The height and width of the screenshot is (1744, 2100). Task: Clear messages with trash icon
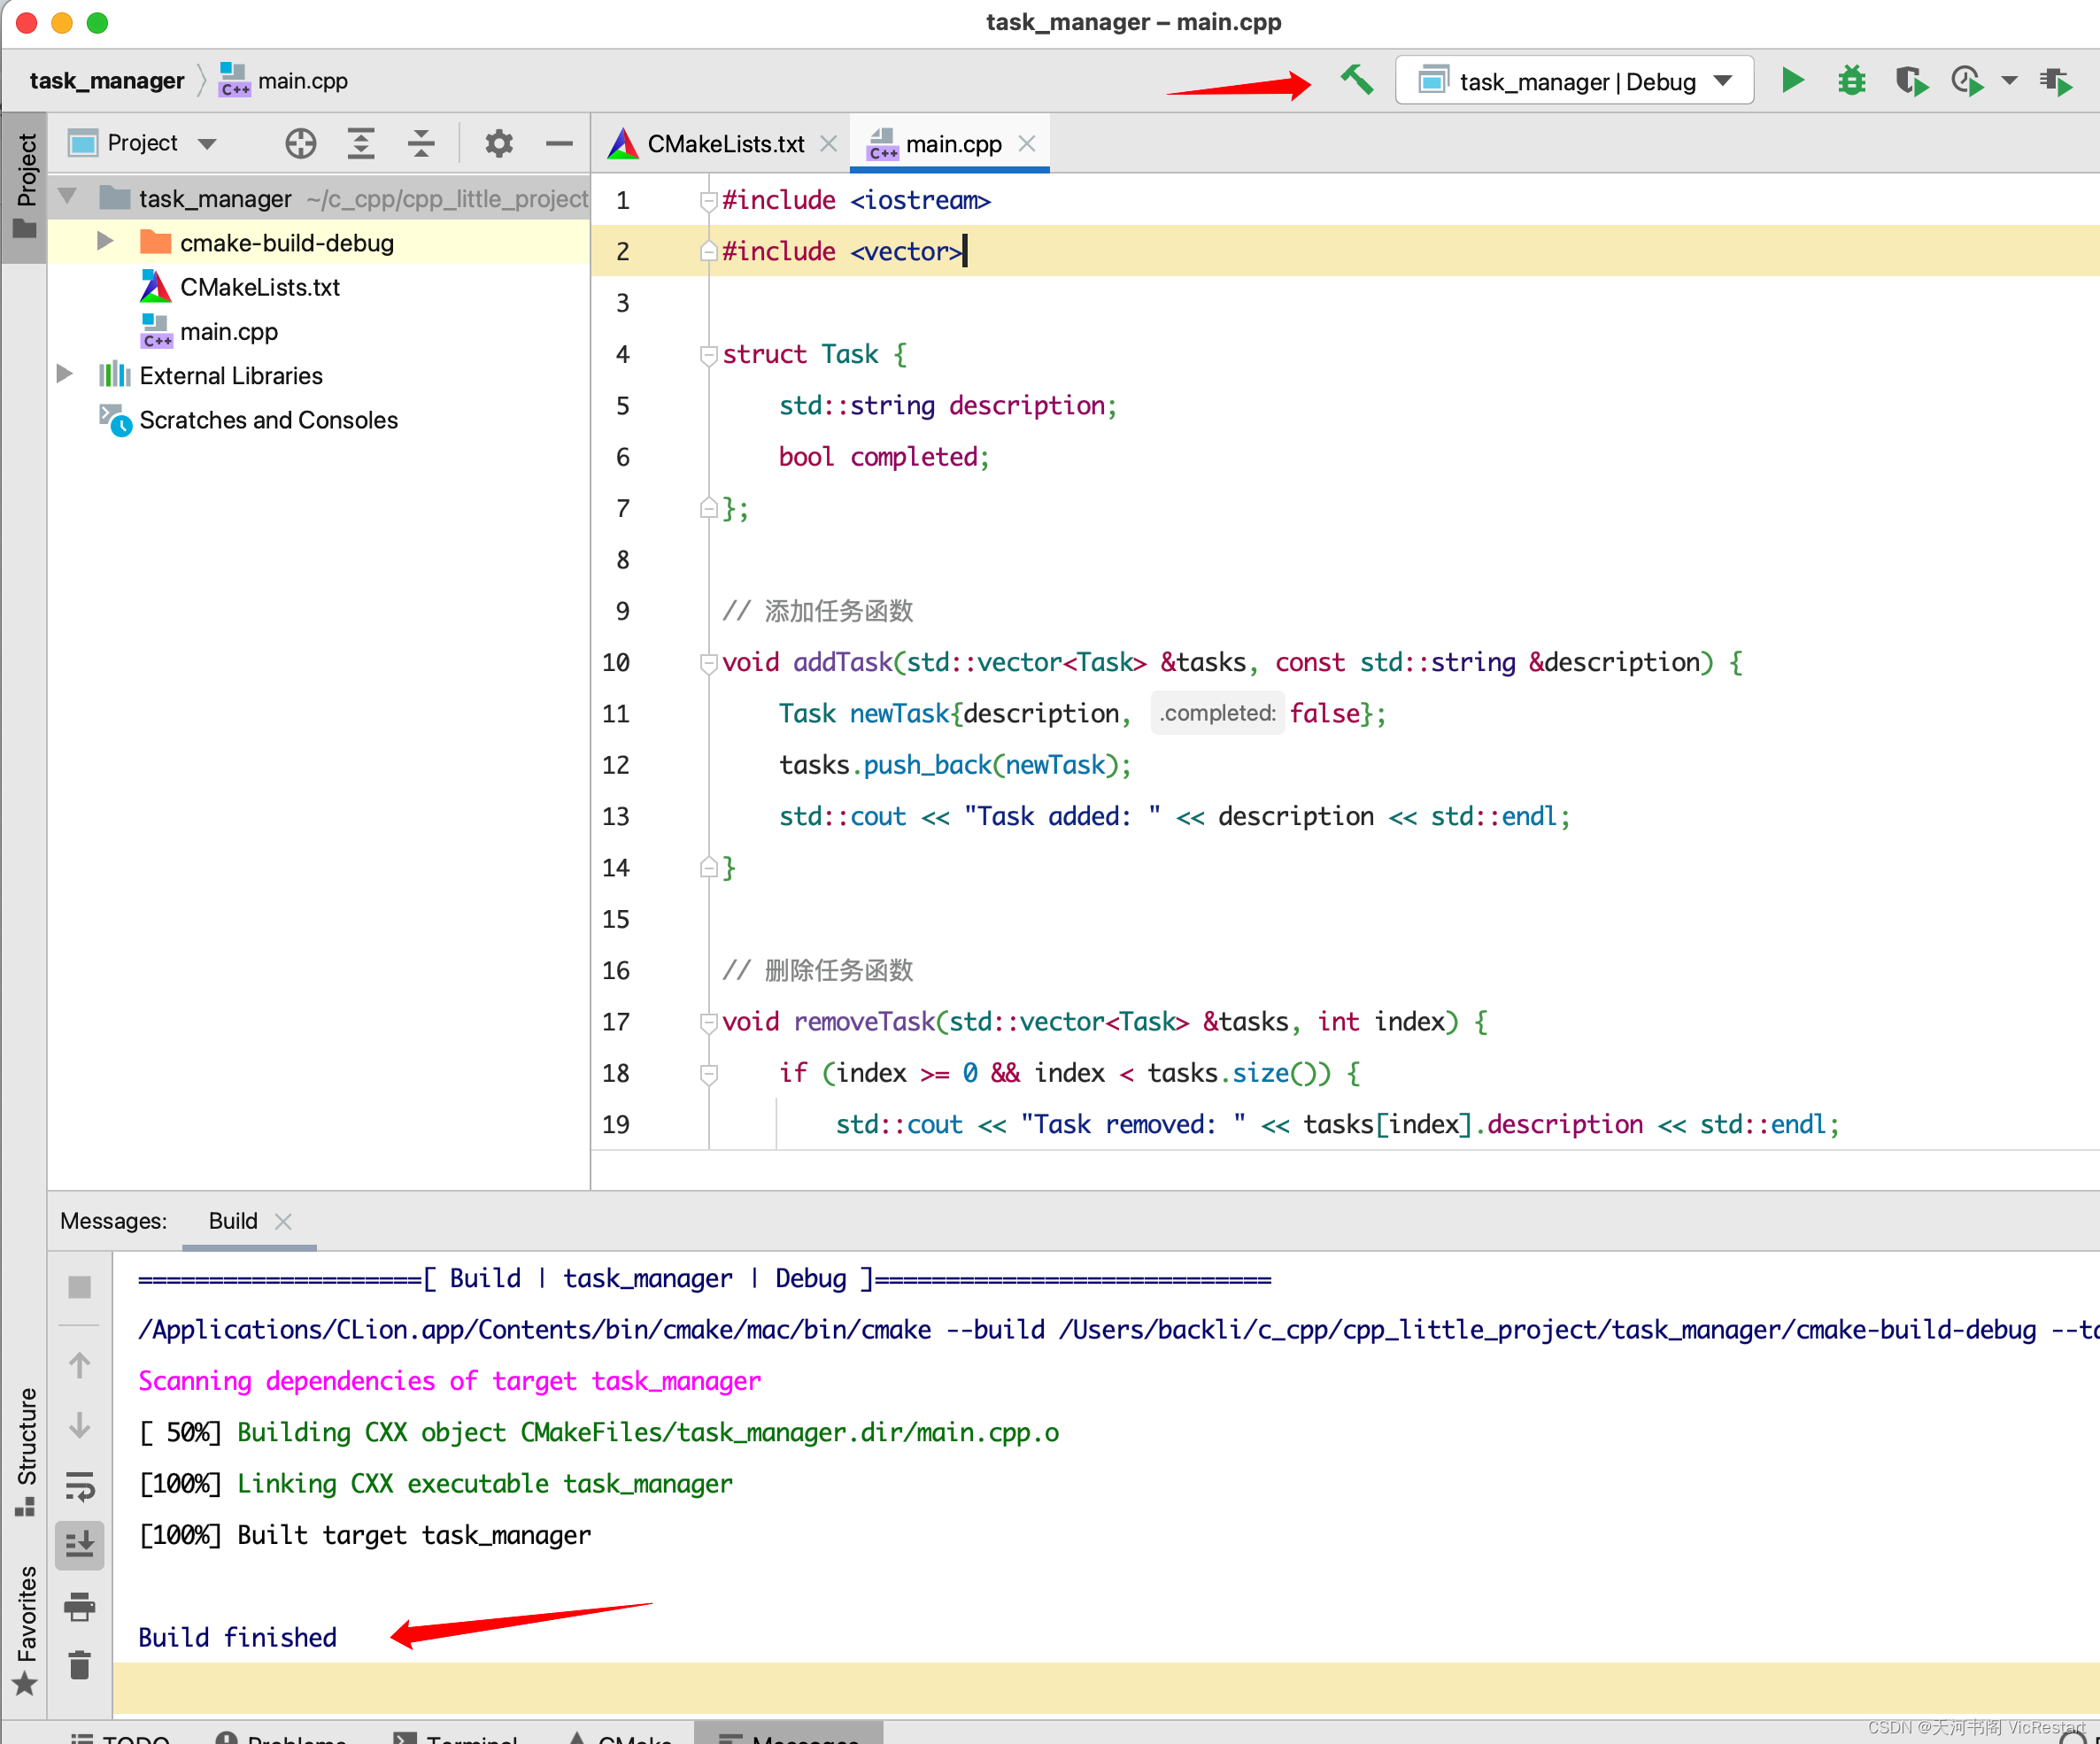click(79, 1665)
